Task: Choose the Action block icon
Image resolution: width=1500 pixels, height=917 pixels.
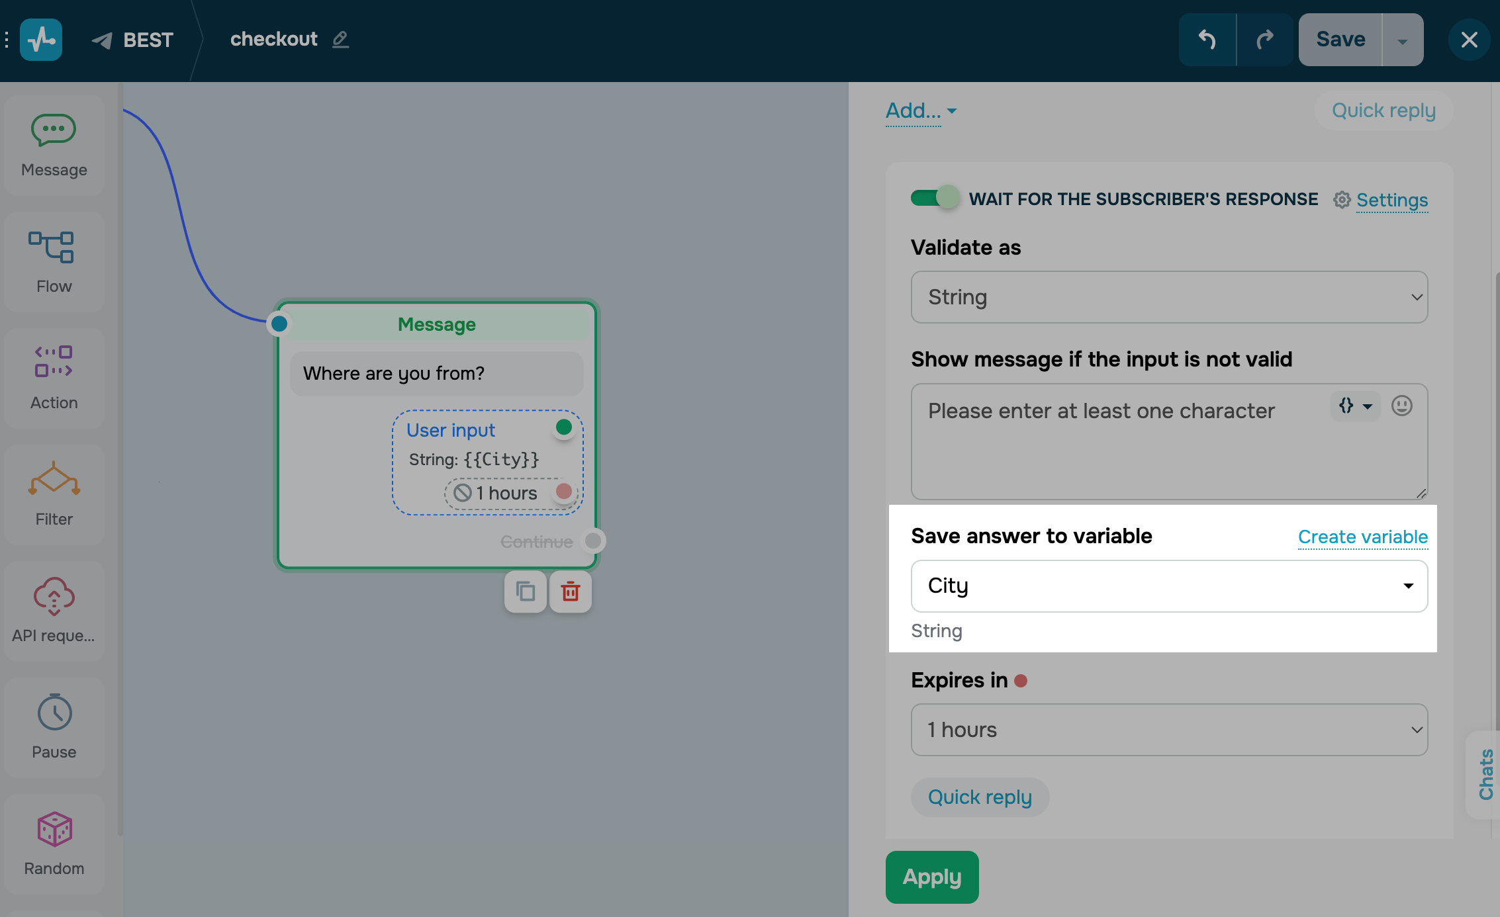Action: pyautogui.click(x=54, y=378)
